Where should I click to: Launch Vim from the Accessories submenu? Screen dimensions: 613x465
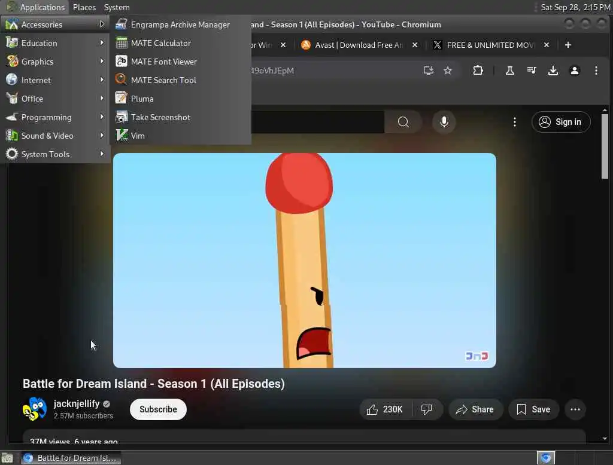[180, 136]
